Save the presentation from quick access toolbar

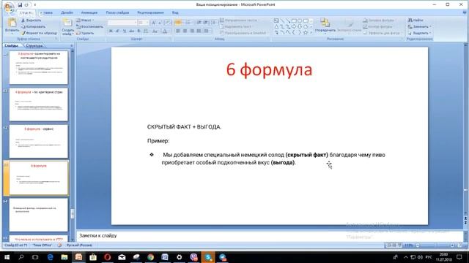click(20, 5)
